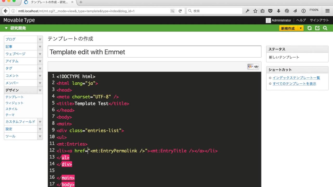The width and height of the screenshot is (333, 187).
Task: Click the striped globe extension icon
Action: pos(287,11)
